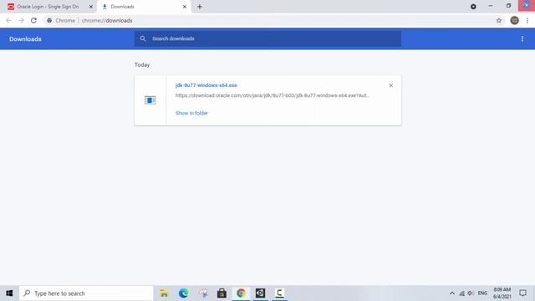Open the Camtasia taskbar icon
Viewport: 535px width, 301px height.
[279, 293]
